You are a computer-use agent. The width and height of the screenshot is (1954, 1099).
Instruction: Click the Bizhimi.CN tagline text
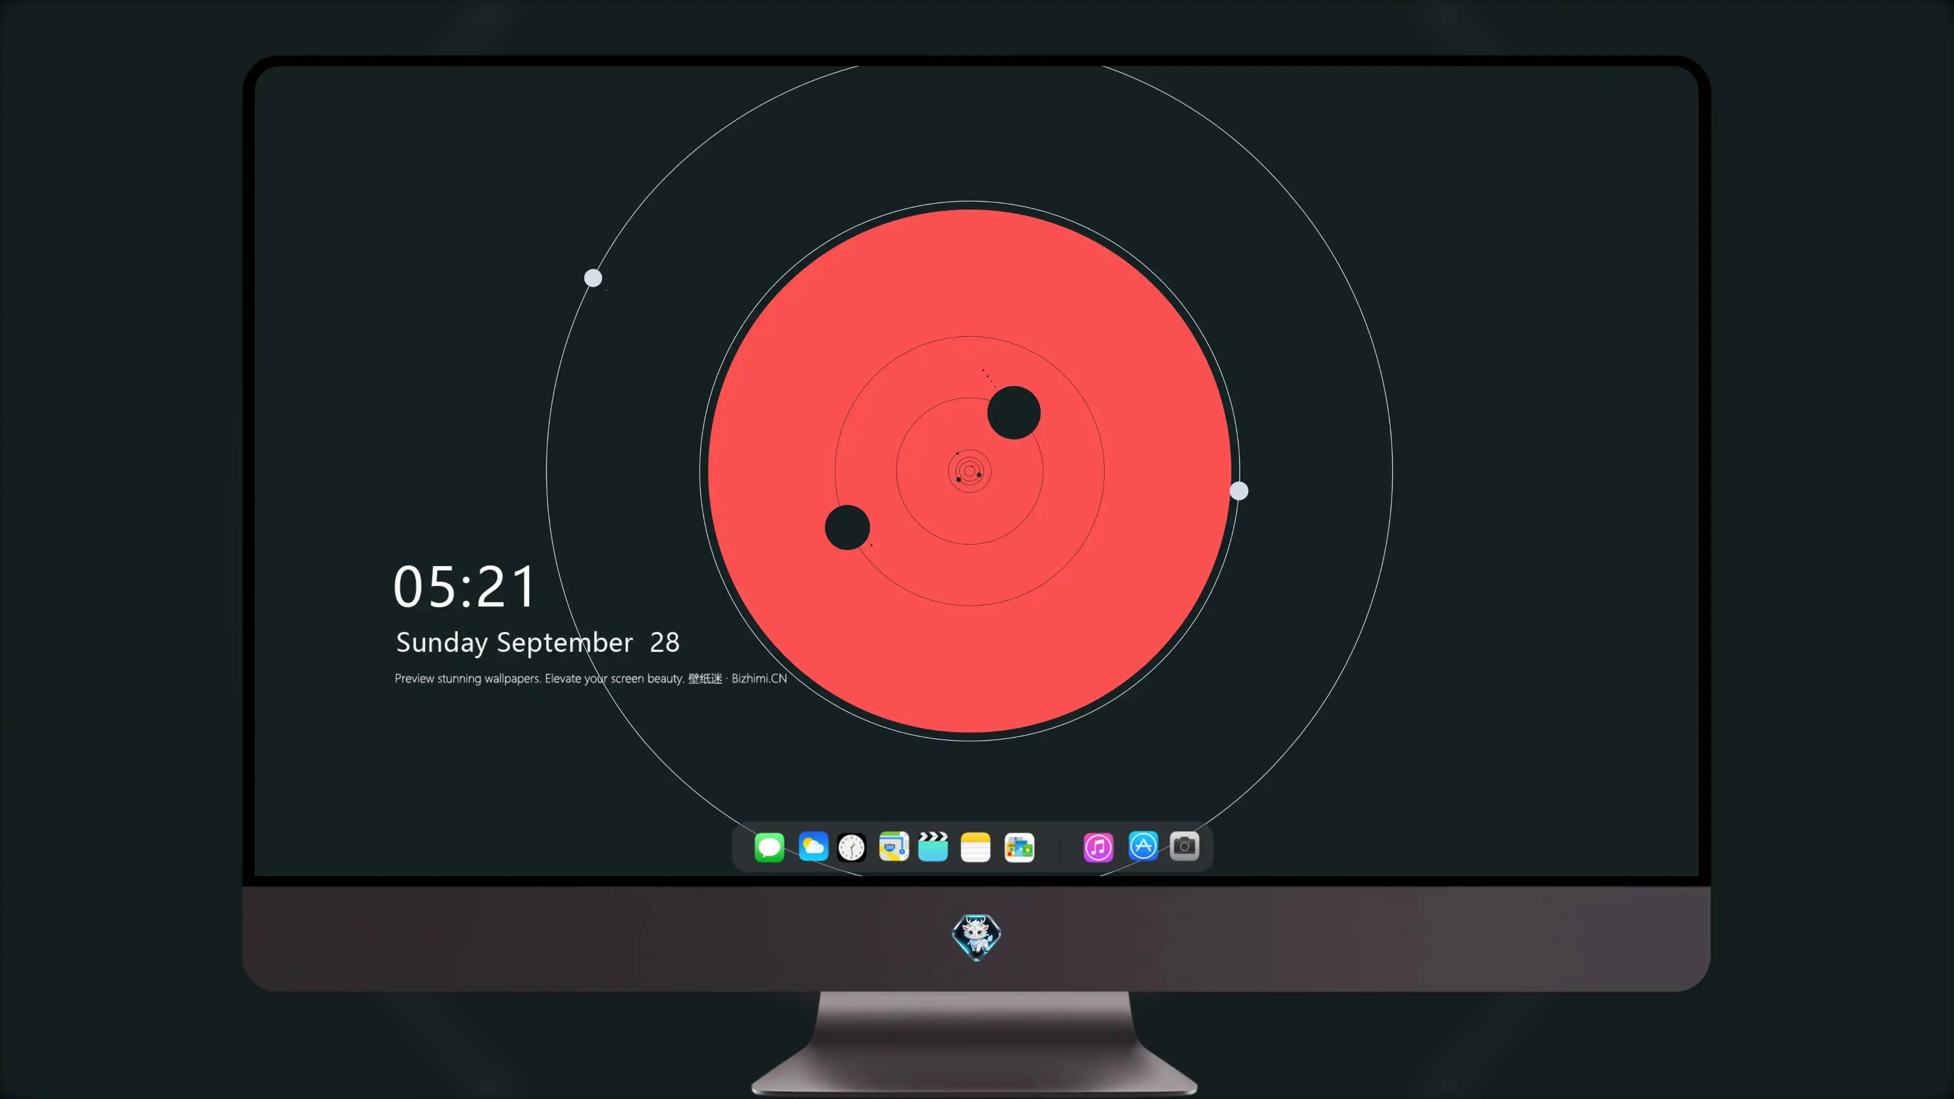click(x=590, y=678)
